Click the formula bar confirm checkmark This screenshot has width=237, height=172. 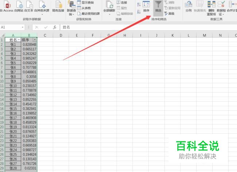(x=46, y=27)
